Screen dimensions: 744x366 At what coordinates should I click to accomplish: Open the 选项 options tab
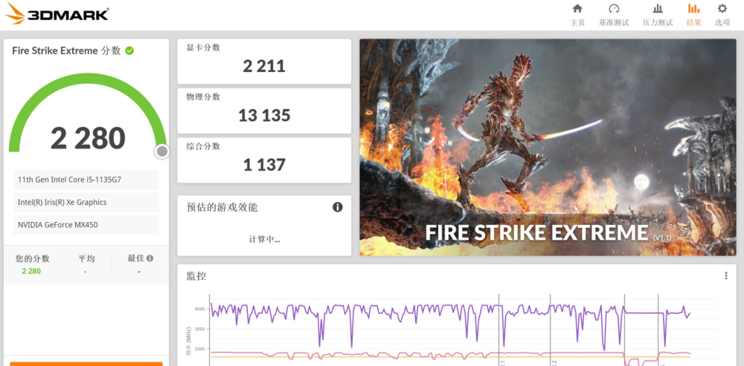722,15
